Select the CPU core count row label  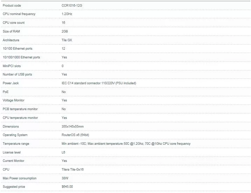click(x=14, y=23)
